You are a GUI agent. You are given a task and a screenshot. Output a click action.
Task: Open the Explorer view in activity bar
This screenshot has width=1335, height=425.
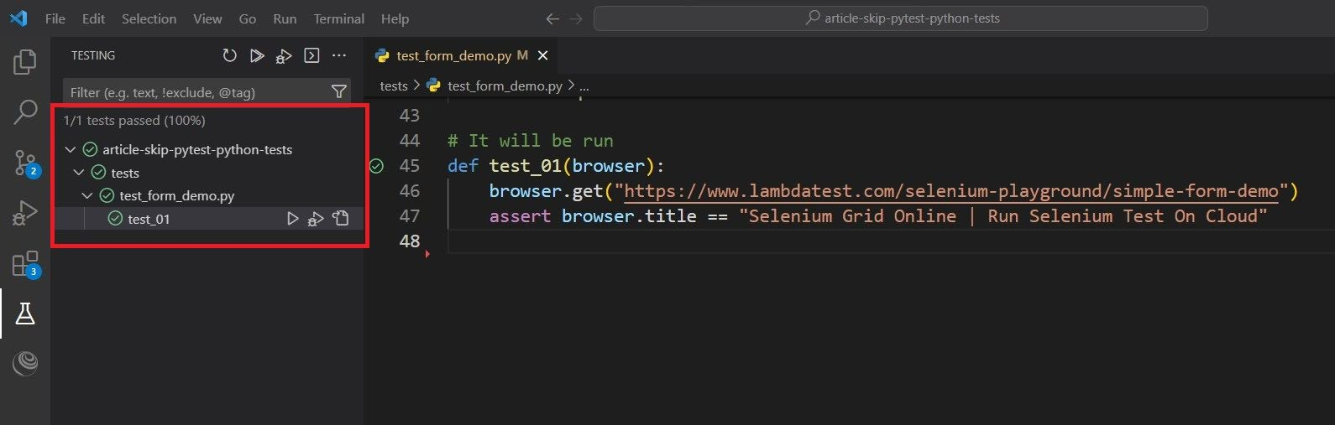(25, 61)
